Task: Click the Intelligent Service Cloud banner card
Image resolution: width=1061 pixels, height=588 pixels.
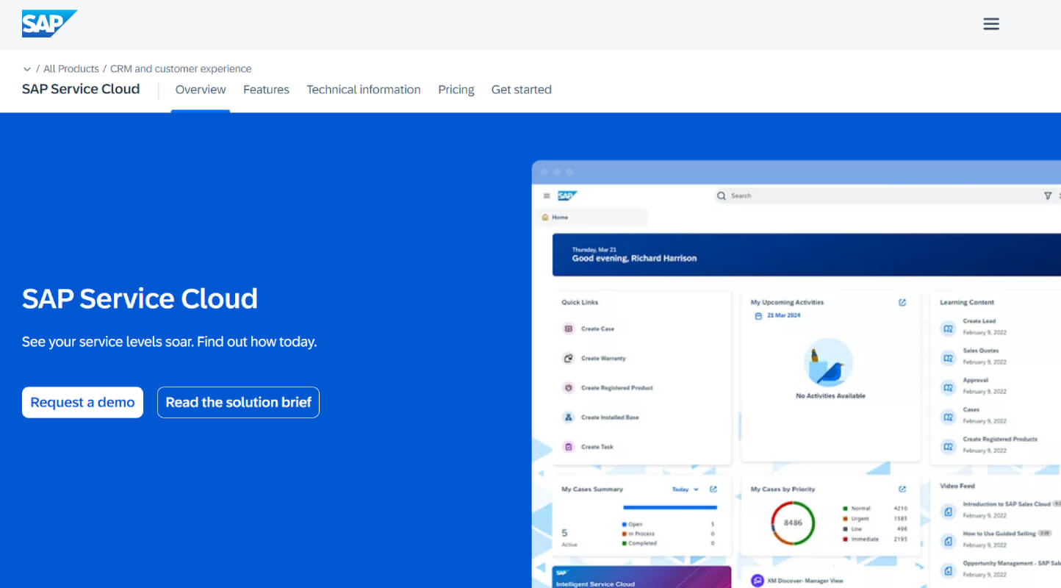Action: coord(641,577)
